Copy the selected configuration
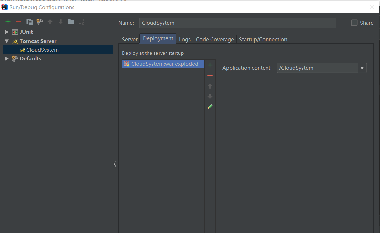380x233 pixels. (x=29, y=22)
